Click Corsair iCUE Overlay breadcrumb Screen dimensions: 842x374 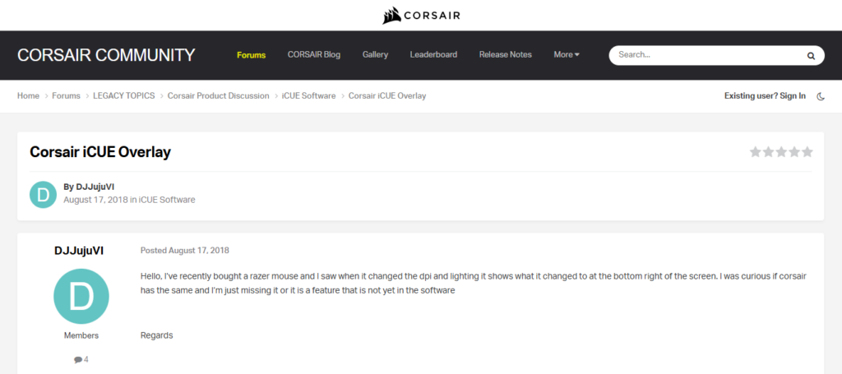pos(387,96)
